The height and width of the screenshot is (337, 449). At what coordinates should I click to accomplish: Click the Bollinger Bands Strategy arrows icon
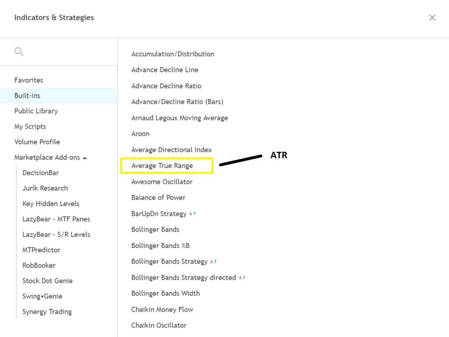click(213, 262)
